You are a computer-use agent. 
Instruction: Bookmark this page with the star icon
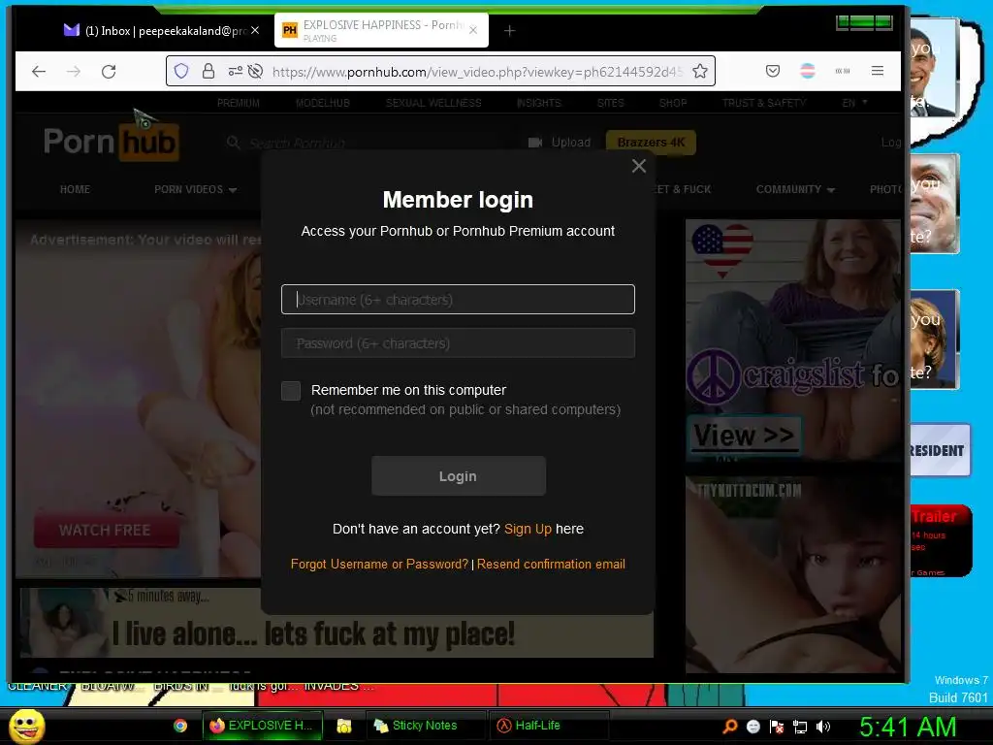pos(700,71)
